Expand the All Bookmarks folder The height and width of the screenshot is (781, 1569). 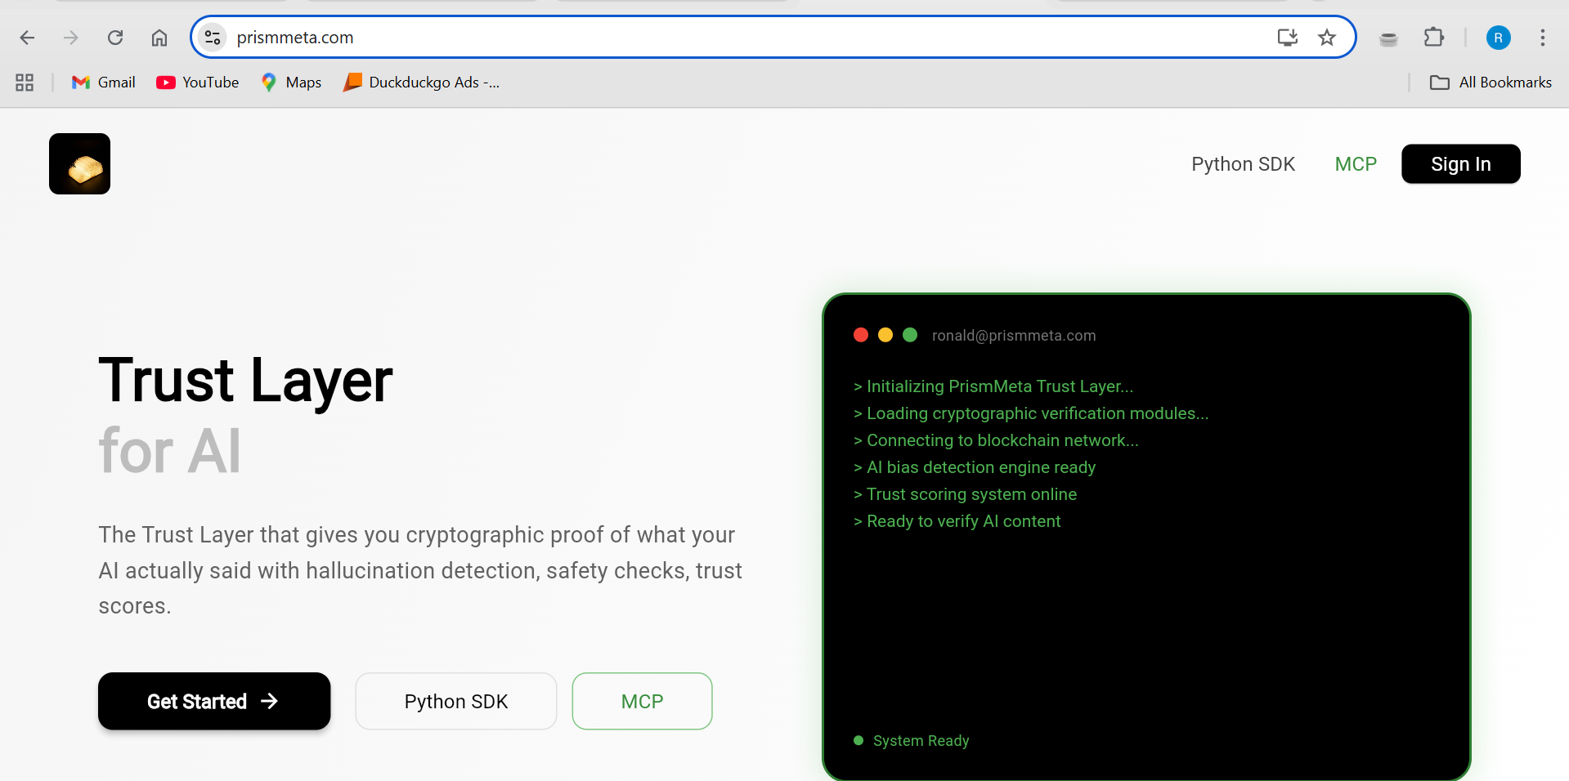coord(1490,82)
